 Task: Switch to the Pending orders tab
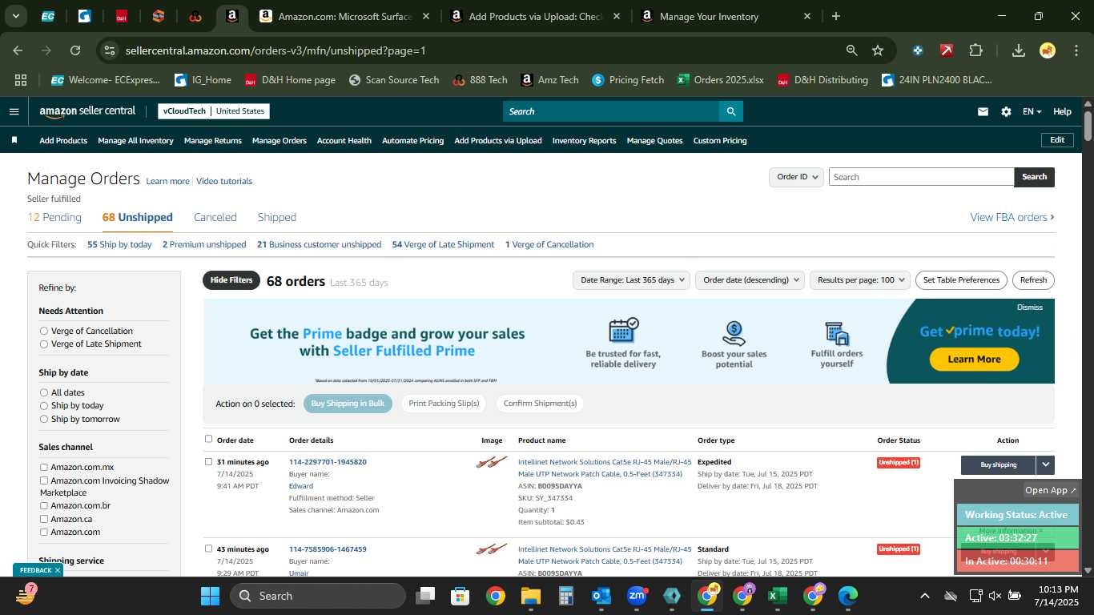[x=54, y=217]
